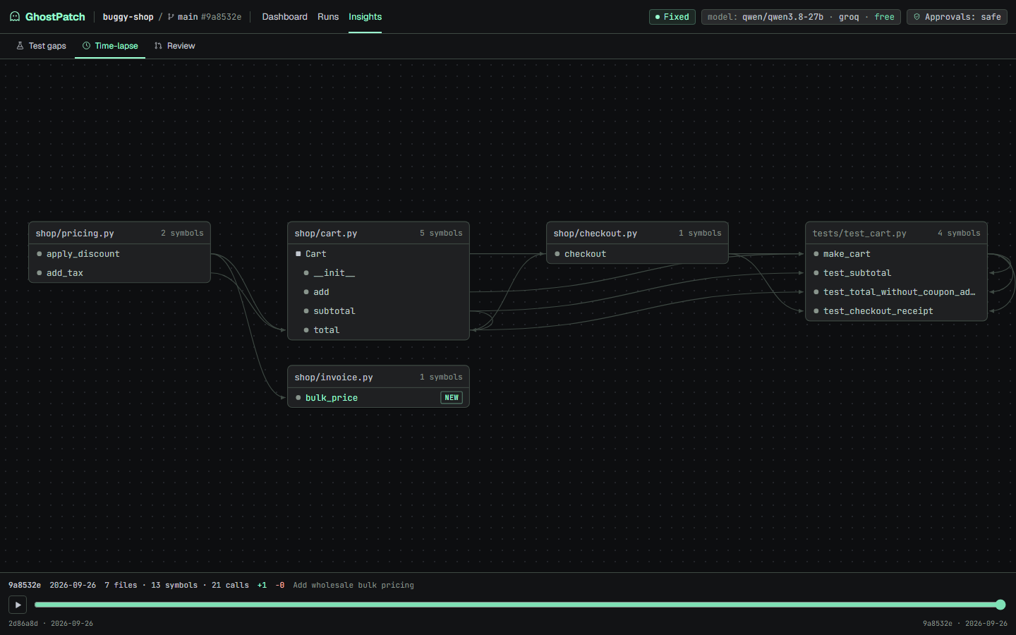Select the shop/invoice.py node header
The height and width of the screenshot is (635, 1016).
tap(378, 377)
